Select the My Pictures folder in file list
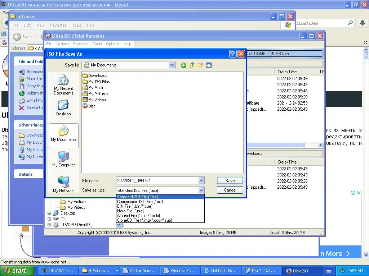Viewport: 369px width, 276px height. click(95, 94)
